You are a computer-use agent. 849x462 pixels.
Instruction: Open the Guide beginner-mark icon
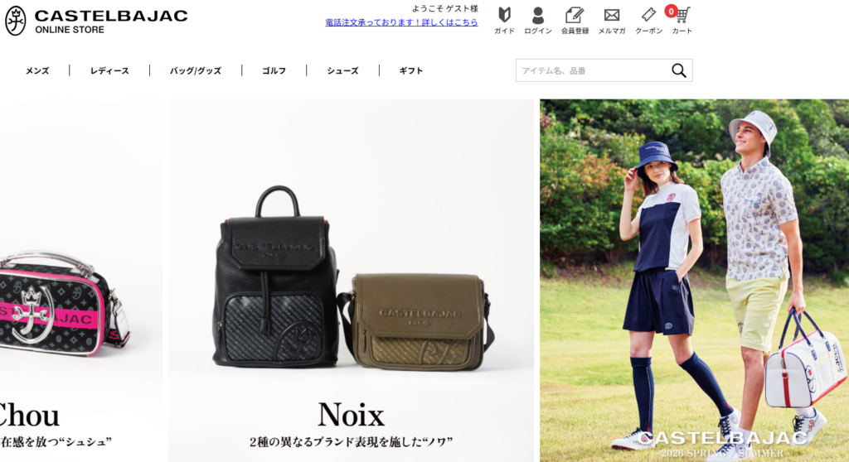point(504,15)
